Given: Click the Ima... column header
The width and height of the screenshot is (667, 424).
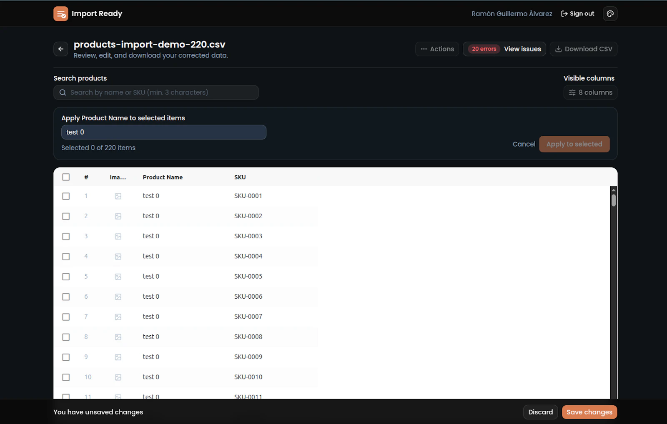Looking at the screenshot, I should coord(118,177).
